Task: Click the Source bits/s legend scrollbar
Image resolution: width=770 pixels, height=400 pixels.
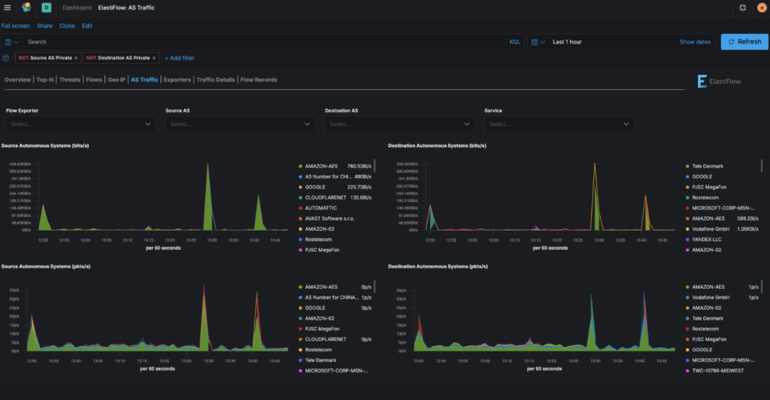Action: pyautogui.click(x=374, y=165)
